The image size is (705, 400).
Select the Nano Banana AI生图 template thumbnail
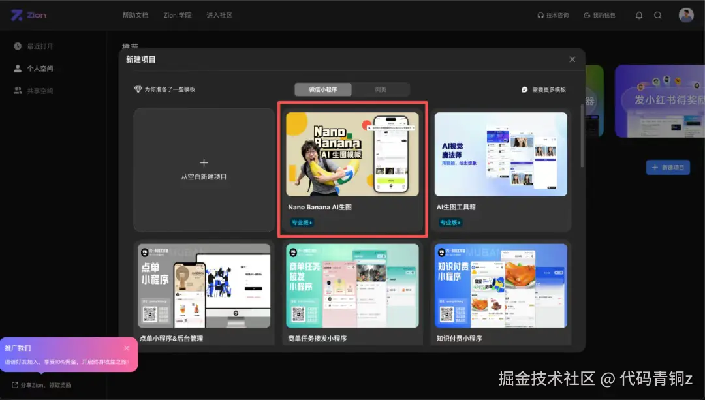point(352,154)
